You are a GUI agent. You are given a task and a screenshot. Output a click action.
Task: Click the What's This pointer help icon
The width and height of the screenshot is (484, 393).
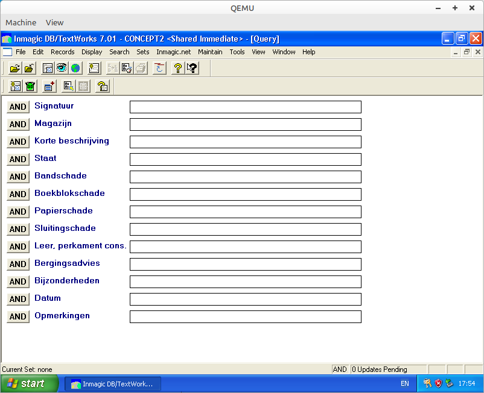[x=192, y=68]
